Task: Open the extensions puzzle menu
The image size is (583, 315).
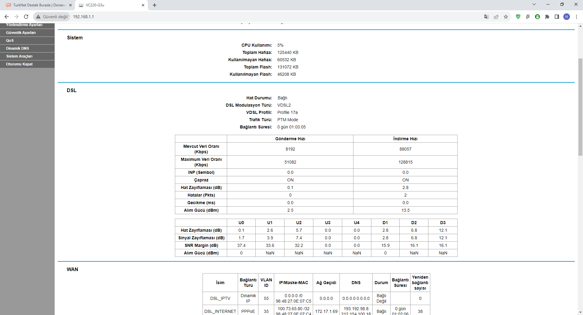Action: [547, 17]
